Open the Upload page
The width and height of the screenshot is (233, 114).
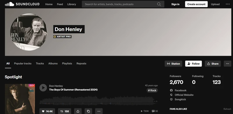click(215, 4)
